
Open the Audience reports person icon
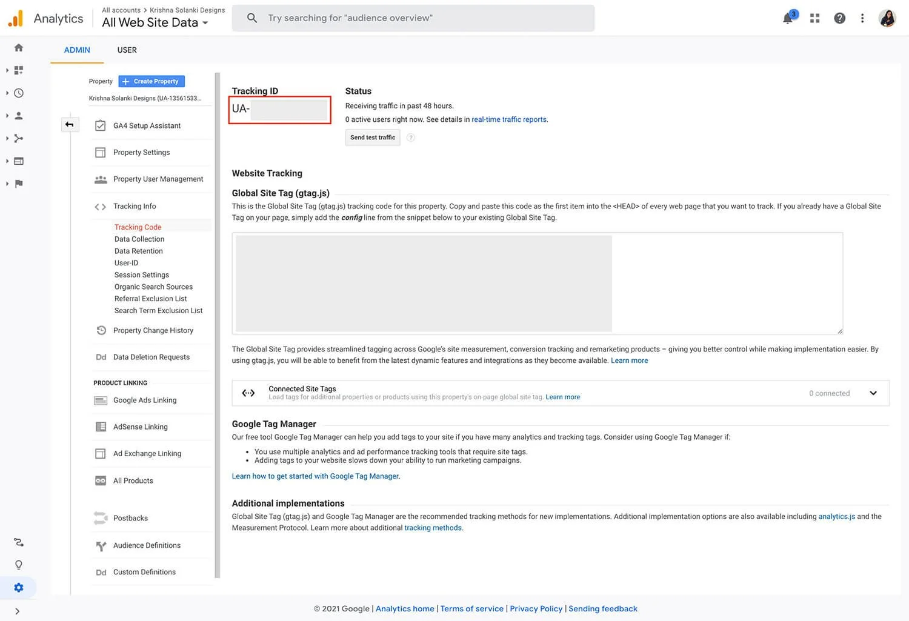[x=18, y=115]
